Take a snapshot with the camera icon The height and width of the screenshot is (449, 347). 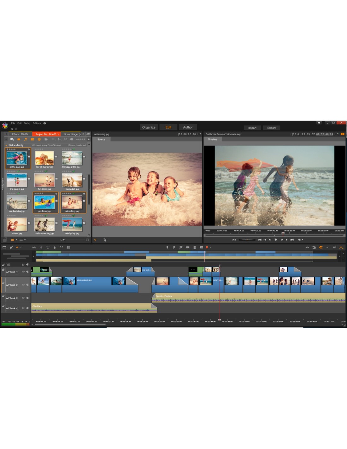coord(201,247)
